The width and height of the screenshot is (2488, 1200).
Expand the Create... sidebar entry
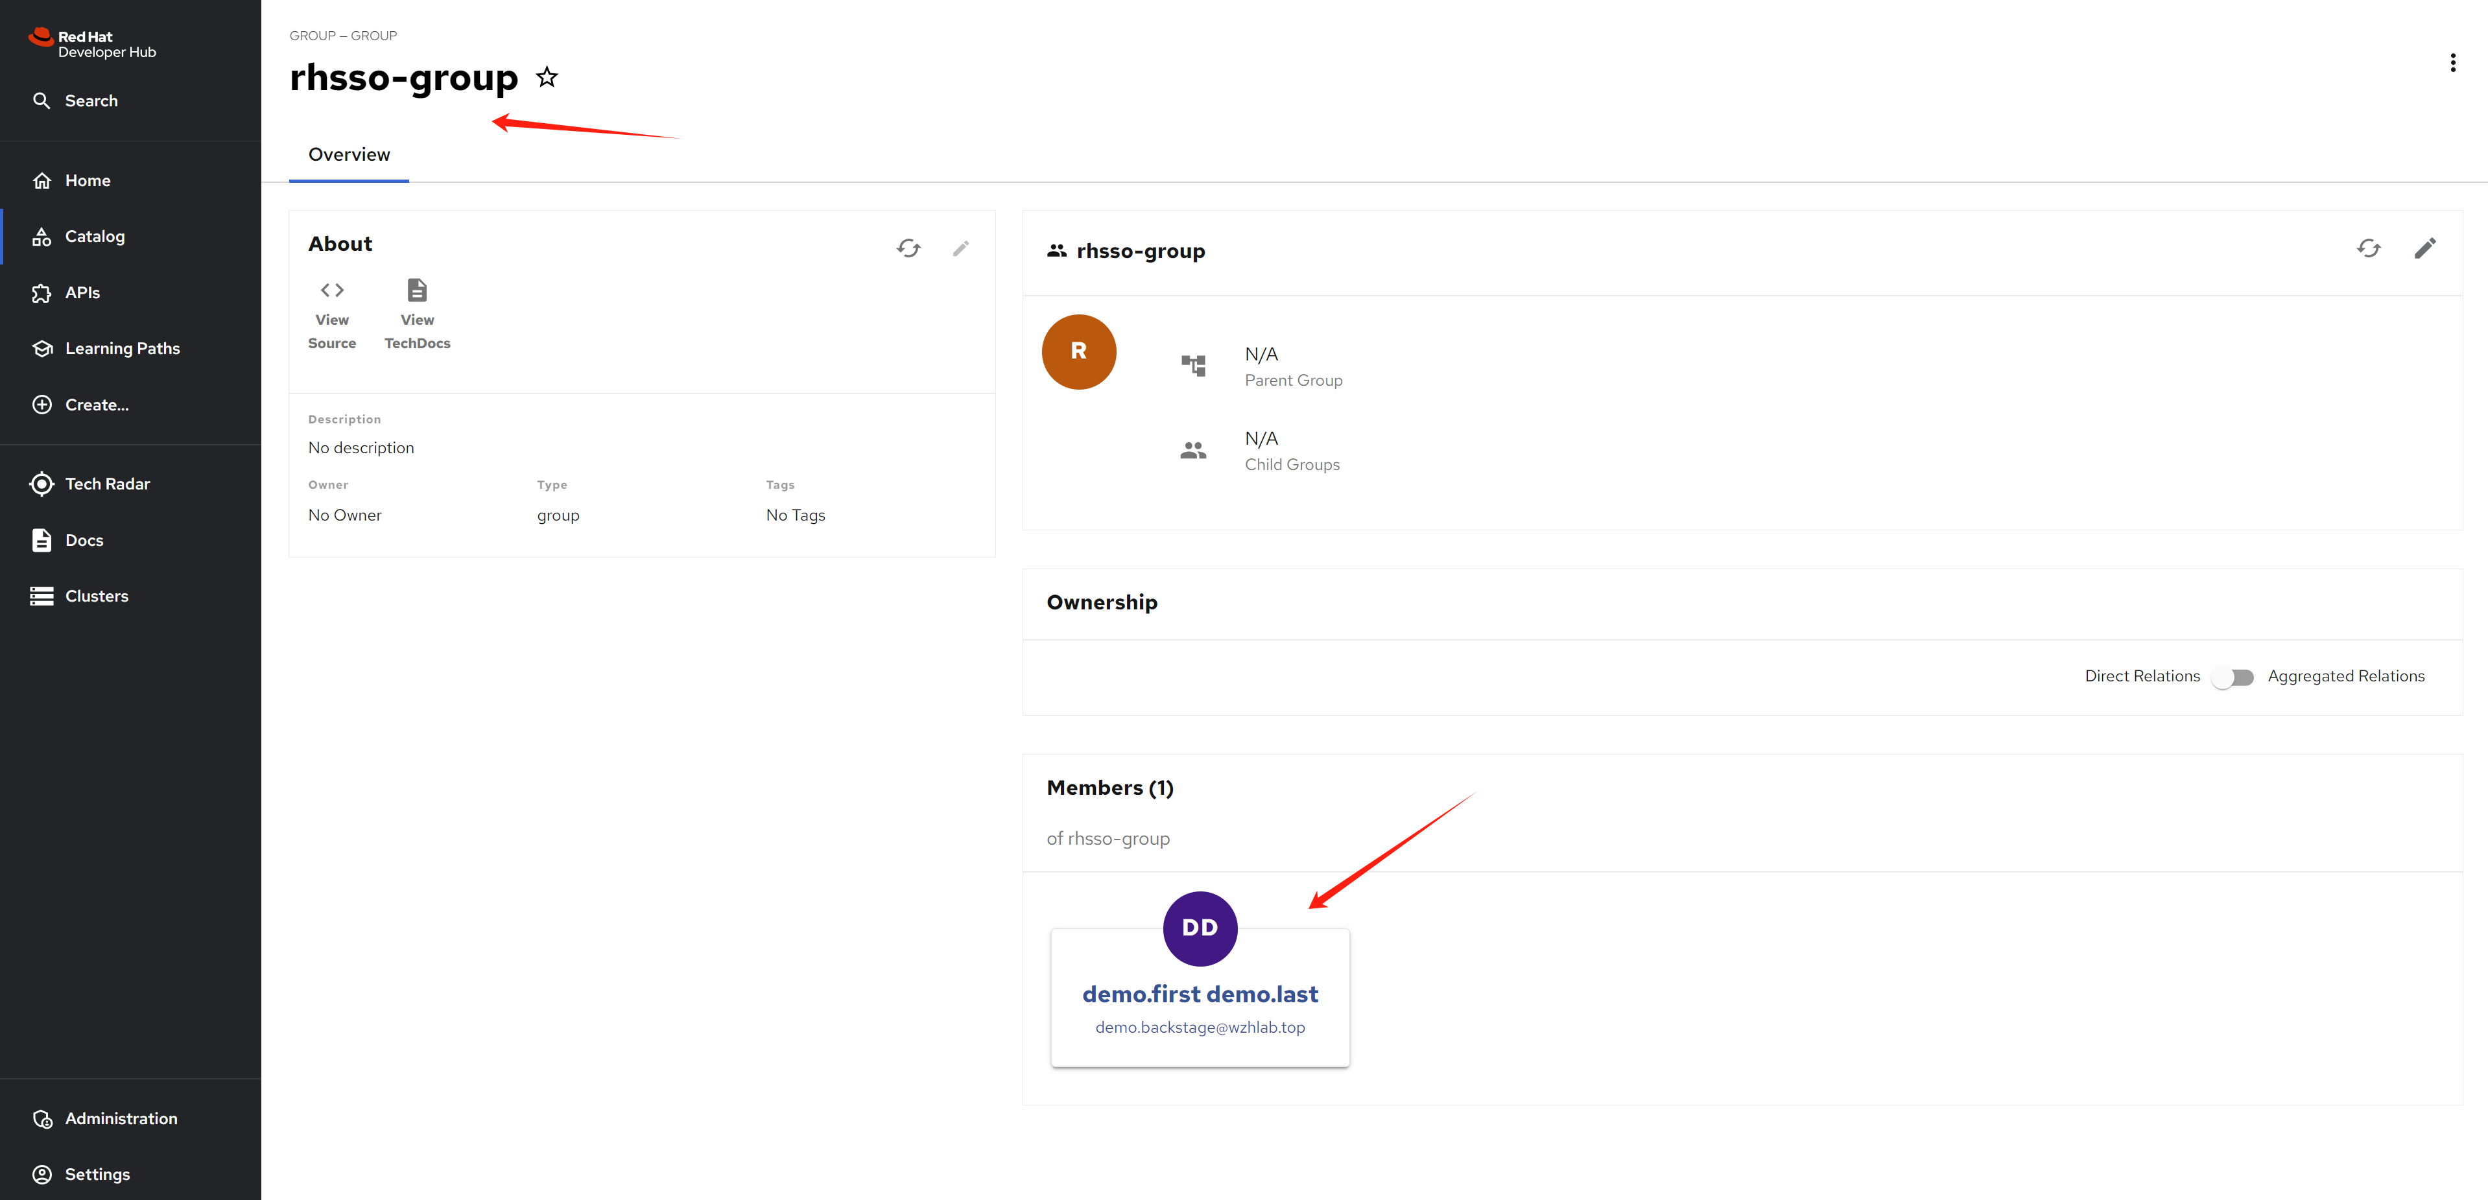(x=97, y=405)
